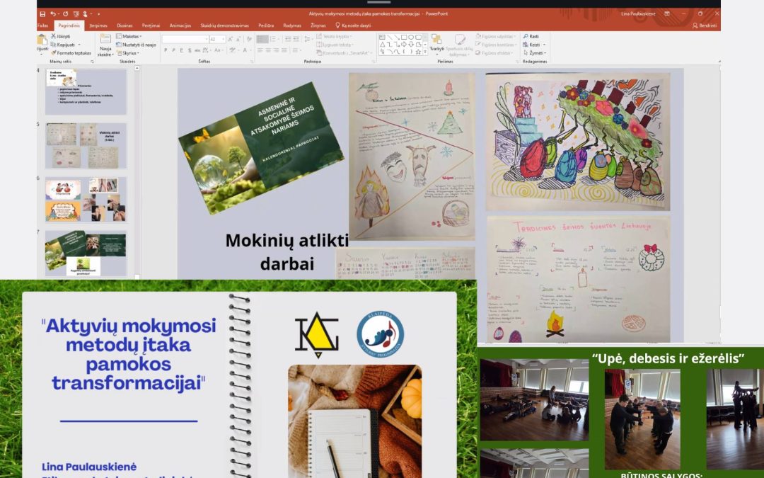
Task: Select the oval shape in shapes gallery
Action: click(411, 37)
